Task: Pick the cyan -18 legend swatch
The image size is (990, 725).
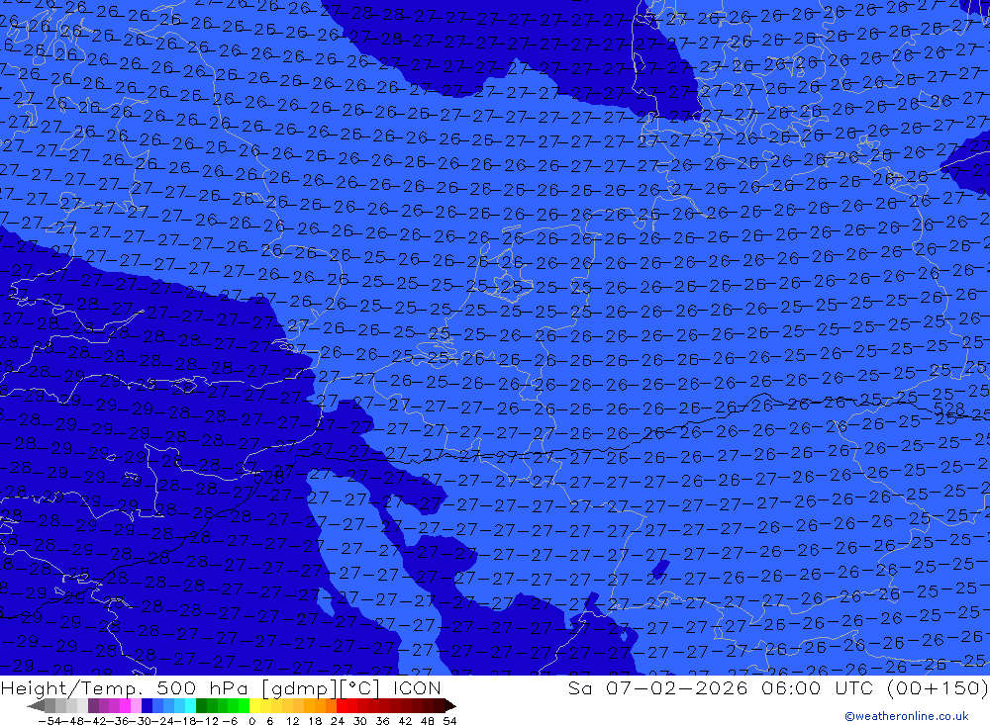Action: [191, 705]
